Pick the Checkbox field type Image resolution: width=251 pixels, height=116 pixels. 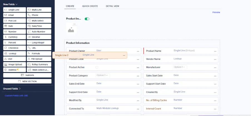tap(14, 48)
